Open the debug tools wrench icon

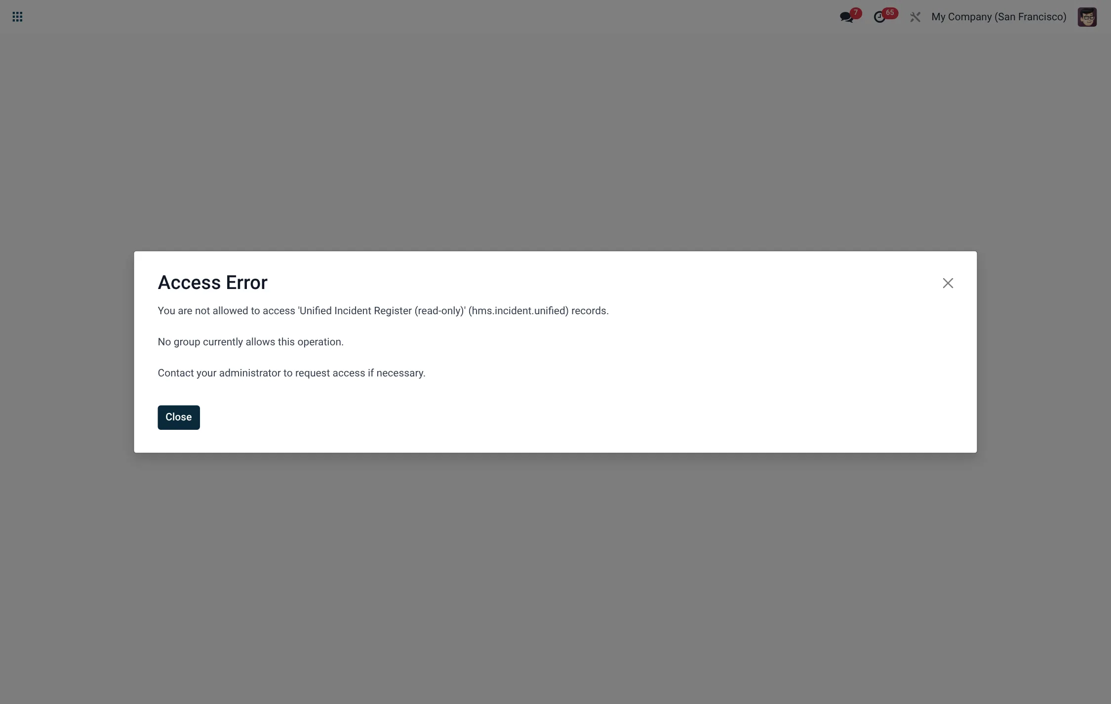pos(915,17)
